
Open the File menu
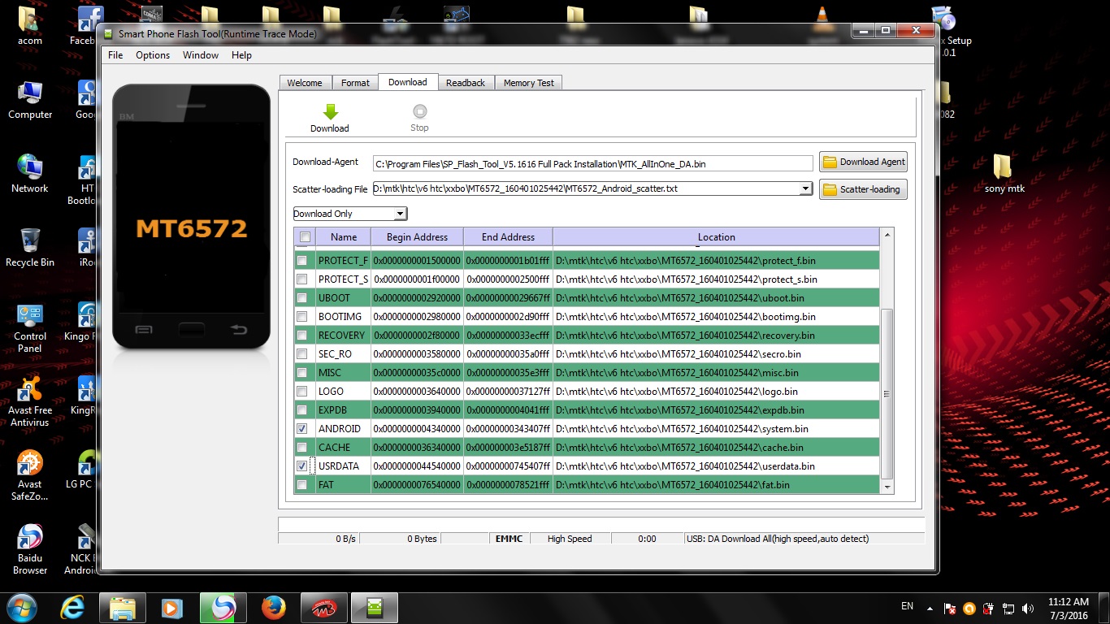(115, 55)
